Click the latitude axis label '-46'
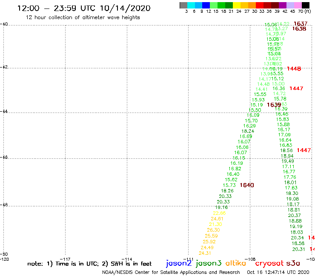 [4, 158]
